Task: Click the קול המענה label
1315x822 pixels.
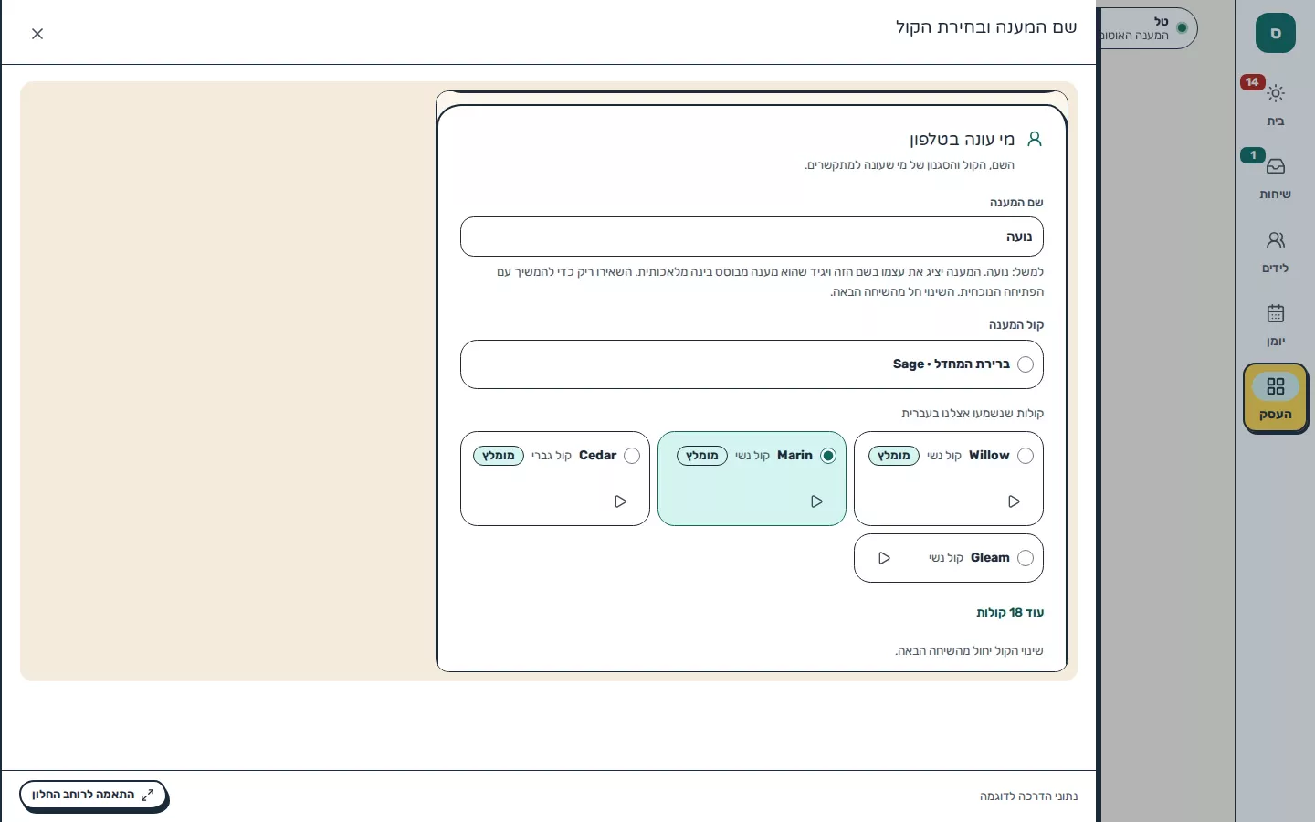Action: pyautogui.click(x=1016, y=325)
